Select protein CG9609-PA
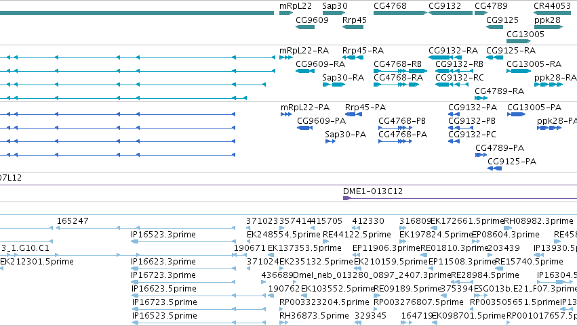Screen dimensions: 577x326 (321, 121)
